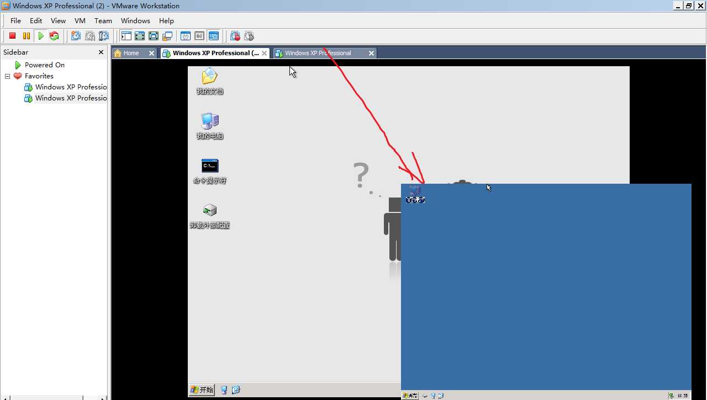Take a snapshot using the snapshot toolbar icon

click(76, 36)
